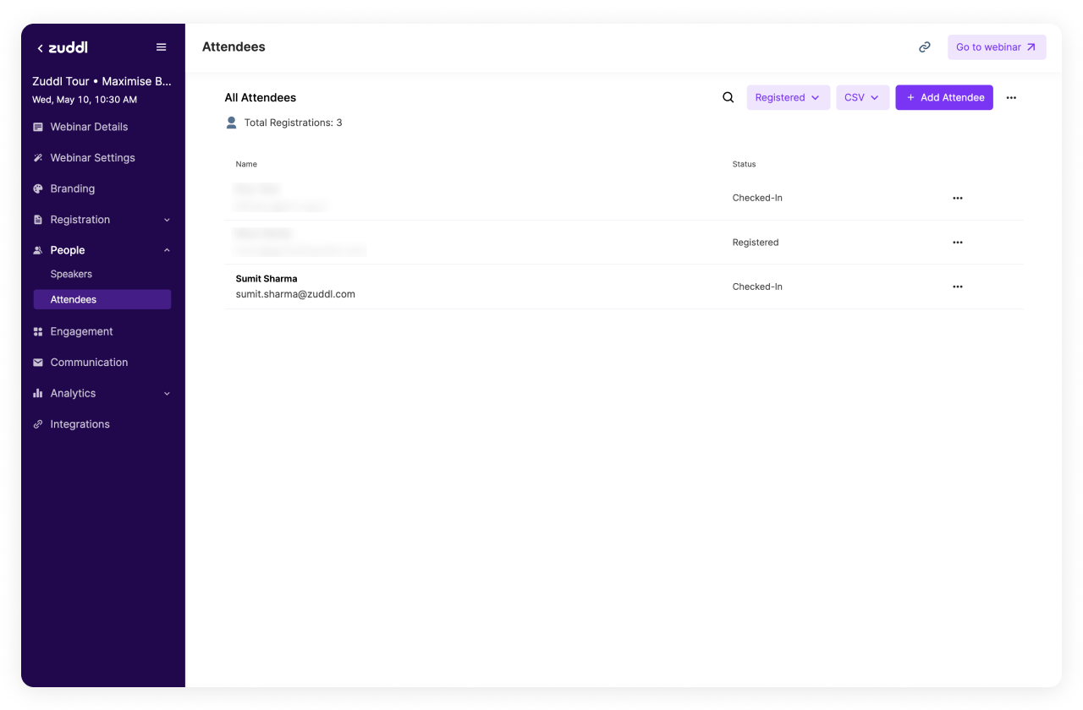Click the All Attendees heading
The image size is (1083, 710).
[x=261, y=97]
